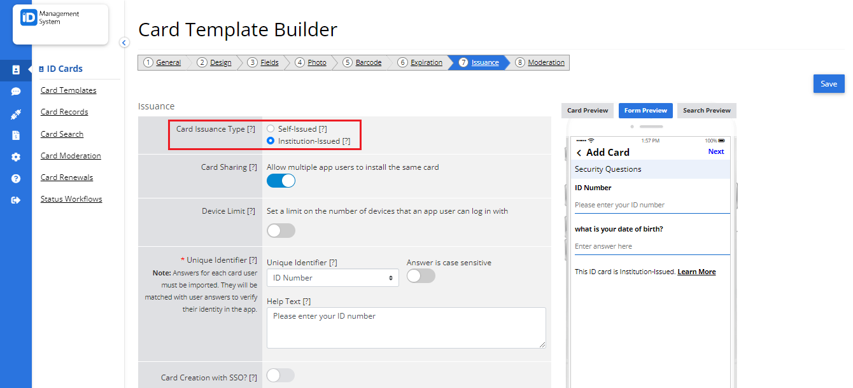This screenshot has width=853, height=388.
Task: Click the logout arrow sidebar icon
Action: pos(16,200)
